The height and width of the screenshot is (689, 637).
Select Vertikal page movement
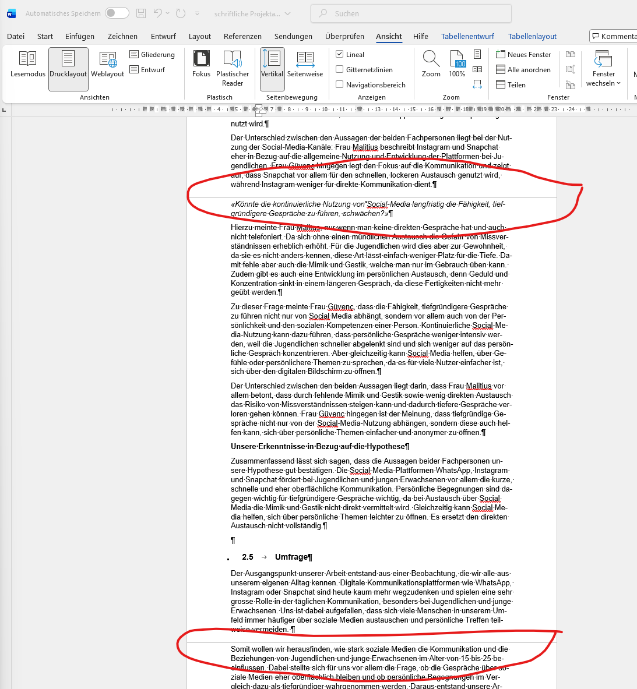(x=272, y=69)
